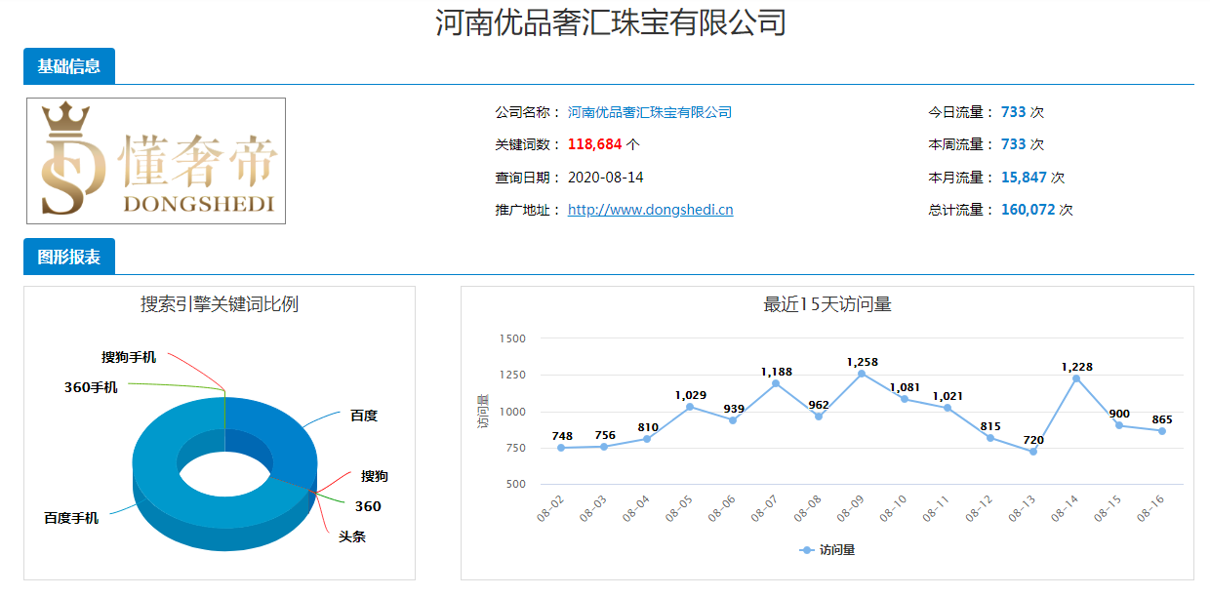This screenshot has height=596, width=1210.
Task: Click the 08-03 data point valued 756
Action: 604,447
